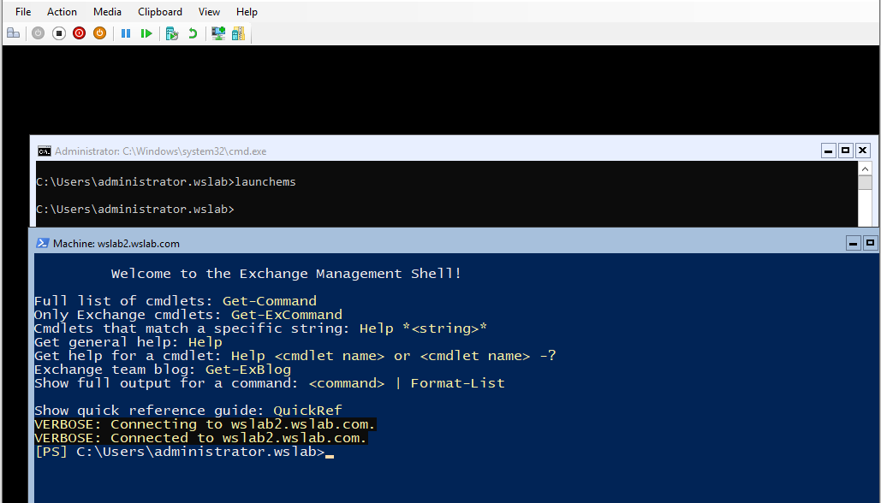Click the 'Machine: wslab2.wslab.com' window title

116,244
